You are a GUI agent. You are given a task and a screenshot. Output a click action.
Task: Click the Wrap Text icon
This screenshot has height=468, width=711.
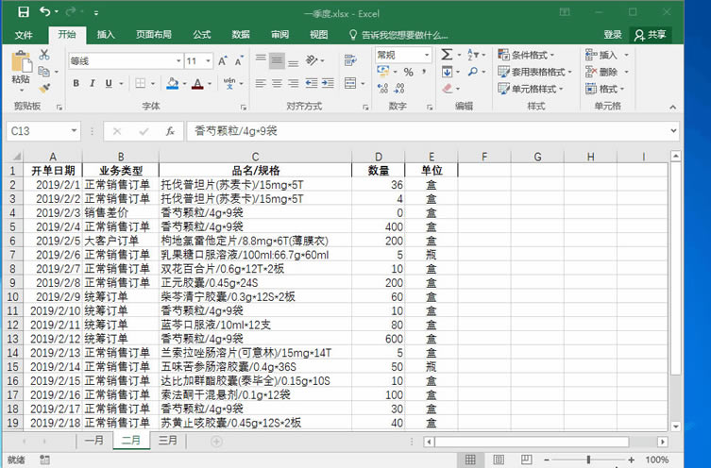tap(350, 60)
